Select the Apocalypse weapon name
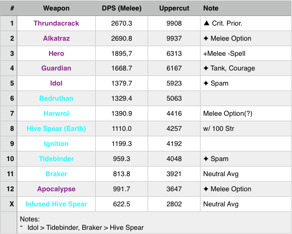This screenshot has height=234, width=292. pos(56,189)
